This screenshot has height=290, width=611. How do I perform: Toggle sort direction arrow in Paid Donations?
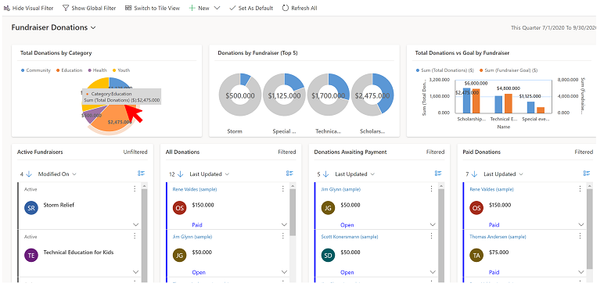(475, 174)
